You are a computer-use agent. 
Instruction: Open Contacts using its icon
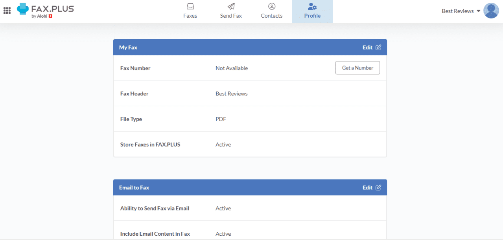coord(271,6)
